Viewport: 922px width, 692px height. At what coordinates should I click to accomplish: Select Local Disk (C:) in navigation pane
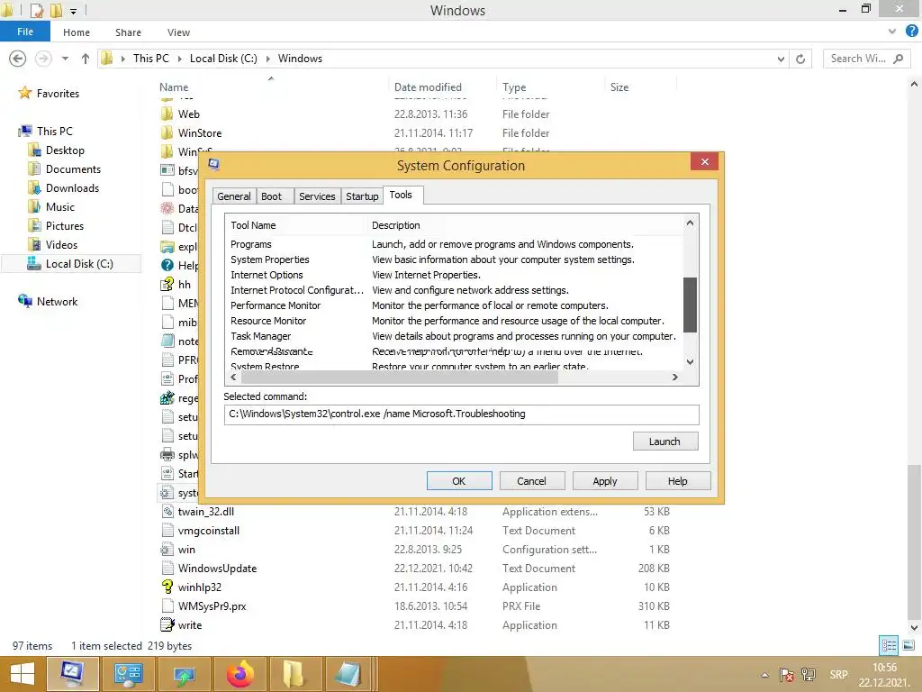[70, 264]
